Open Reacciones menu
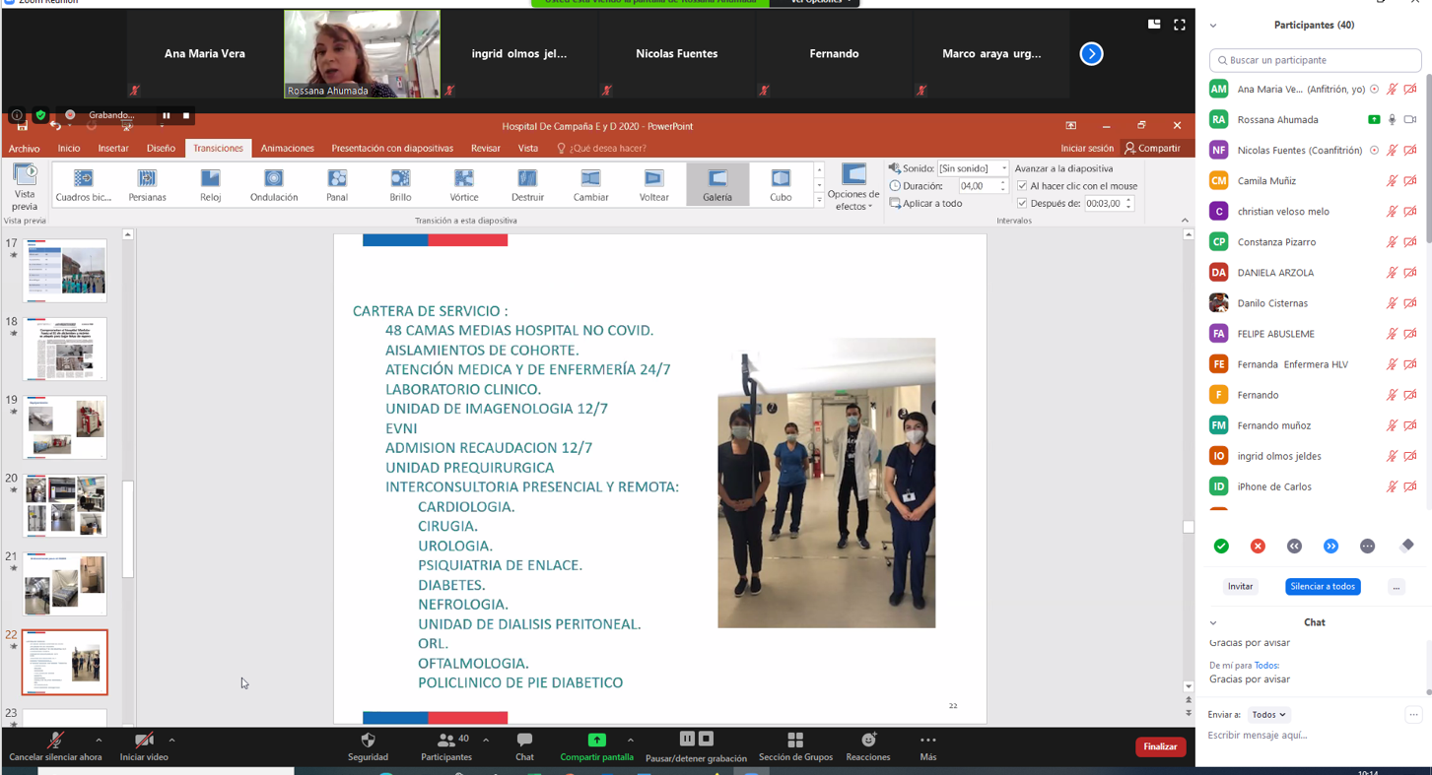Screen dimensions: 1432x775 tap(868, 746)
